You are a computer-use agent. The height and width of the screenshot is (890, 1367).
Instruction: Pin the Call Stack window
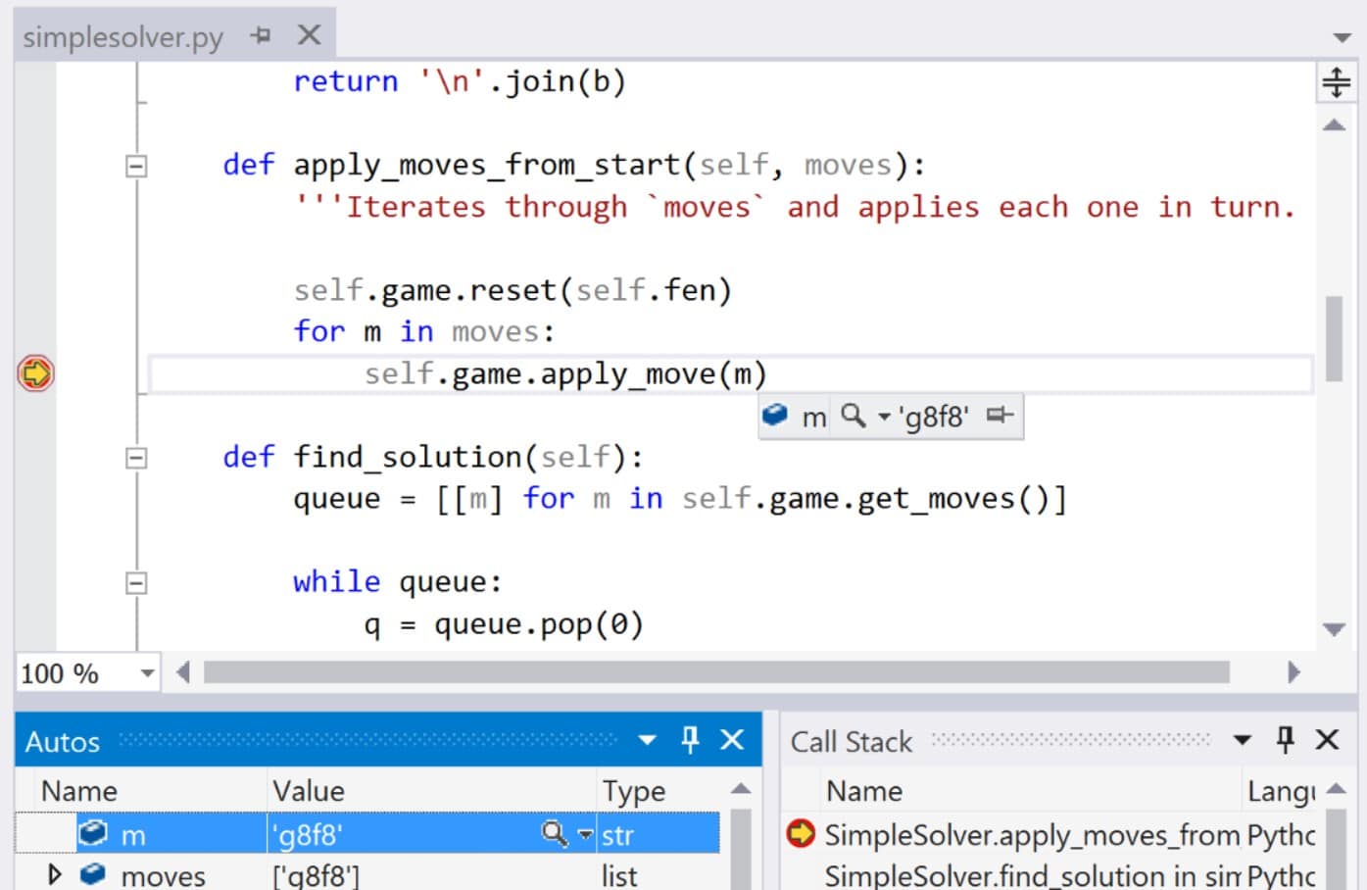[1285, 741]
